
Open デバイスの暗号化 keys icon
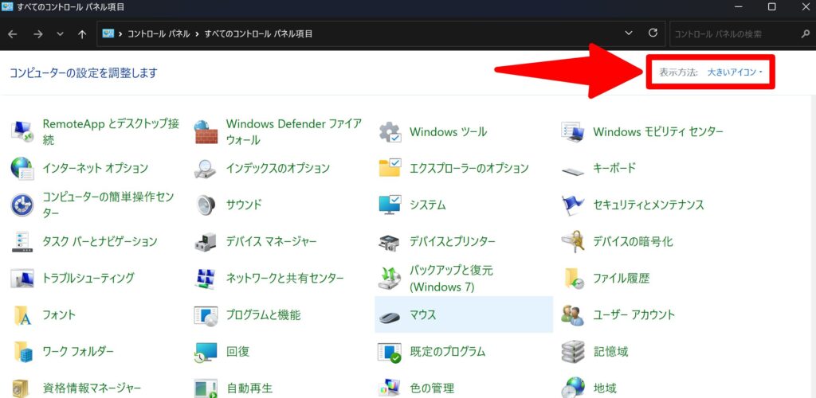tap(573, 242)
